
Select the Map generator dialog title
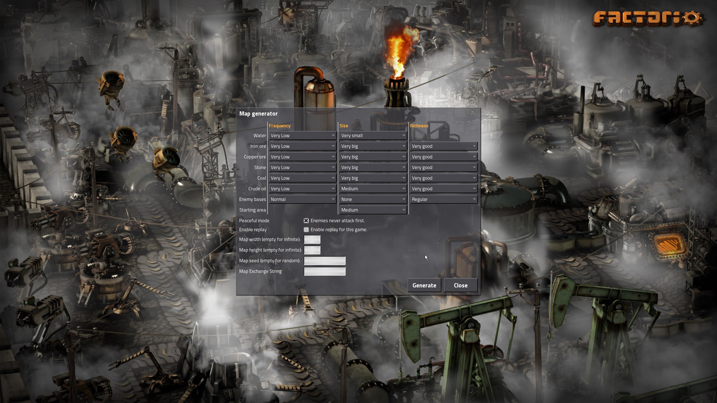coord(259,113)
